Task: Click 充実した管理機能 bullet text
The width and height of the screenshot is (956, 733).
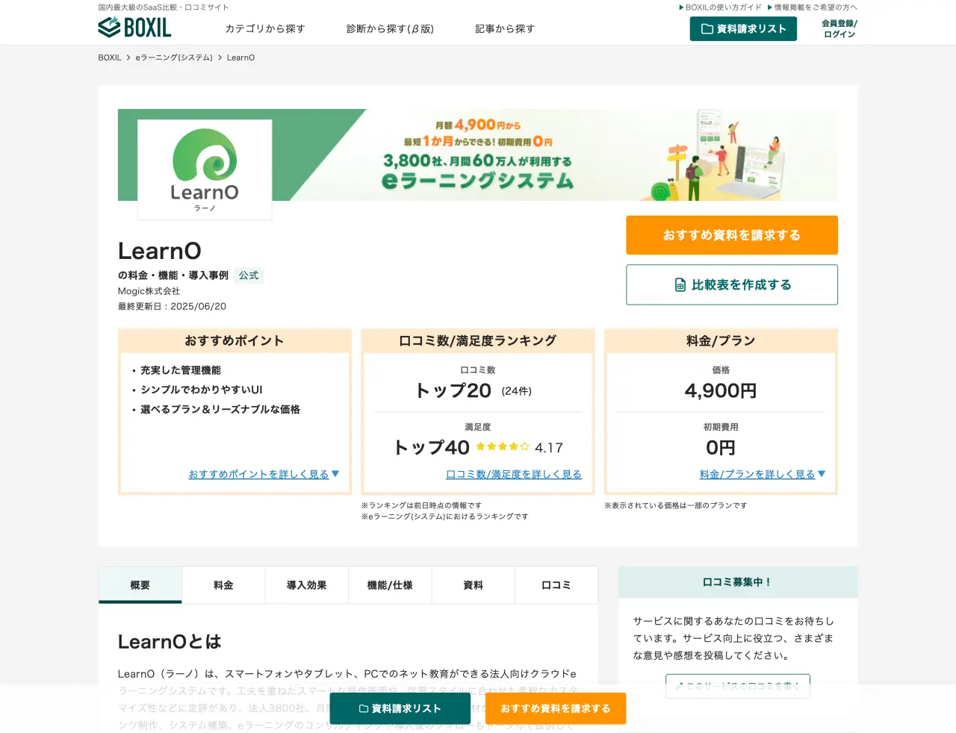Action: pyautogui.click(x=181, y=370)
